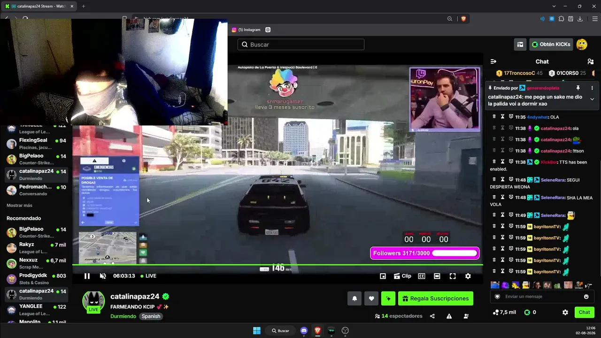
Task: Focus the Buscar search field on Kick
Action: (301, 45)
